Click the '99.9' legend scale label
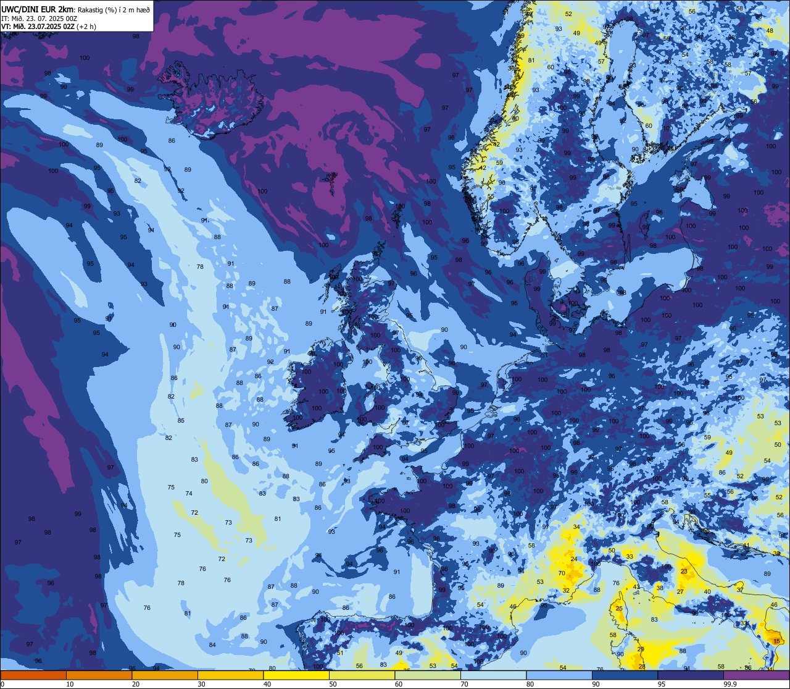The image size is (790, 689). click(x=731, y=684)
